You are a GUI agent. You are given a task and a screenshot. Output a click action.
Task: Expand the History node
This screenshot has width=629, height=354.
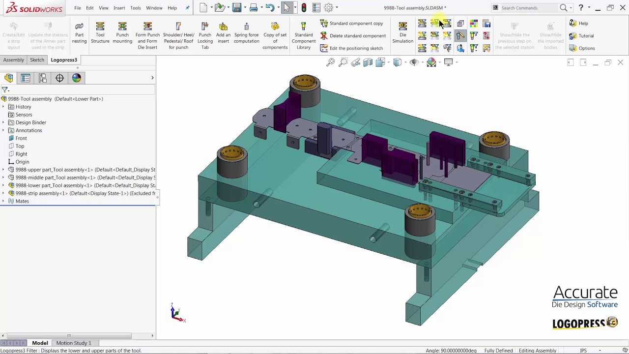coord(3,107)
